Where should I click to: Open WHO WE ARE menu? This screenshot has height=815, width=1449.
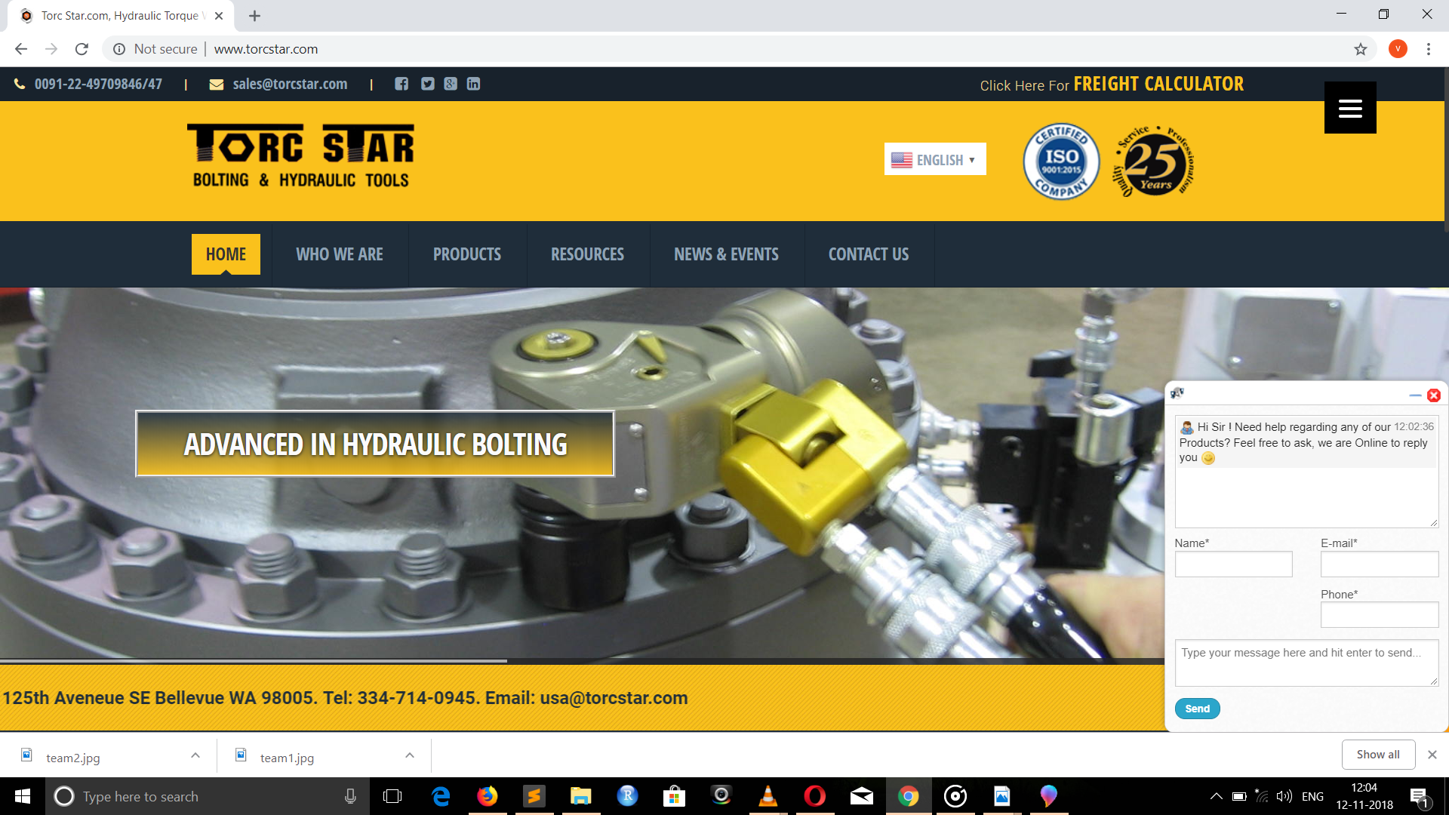[339, 254]
